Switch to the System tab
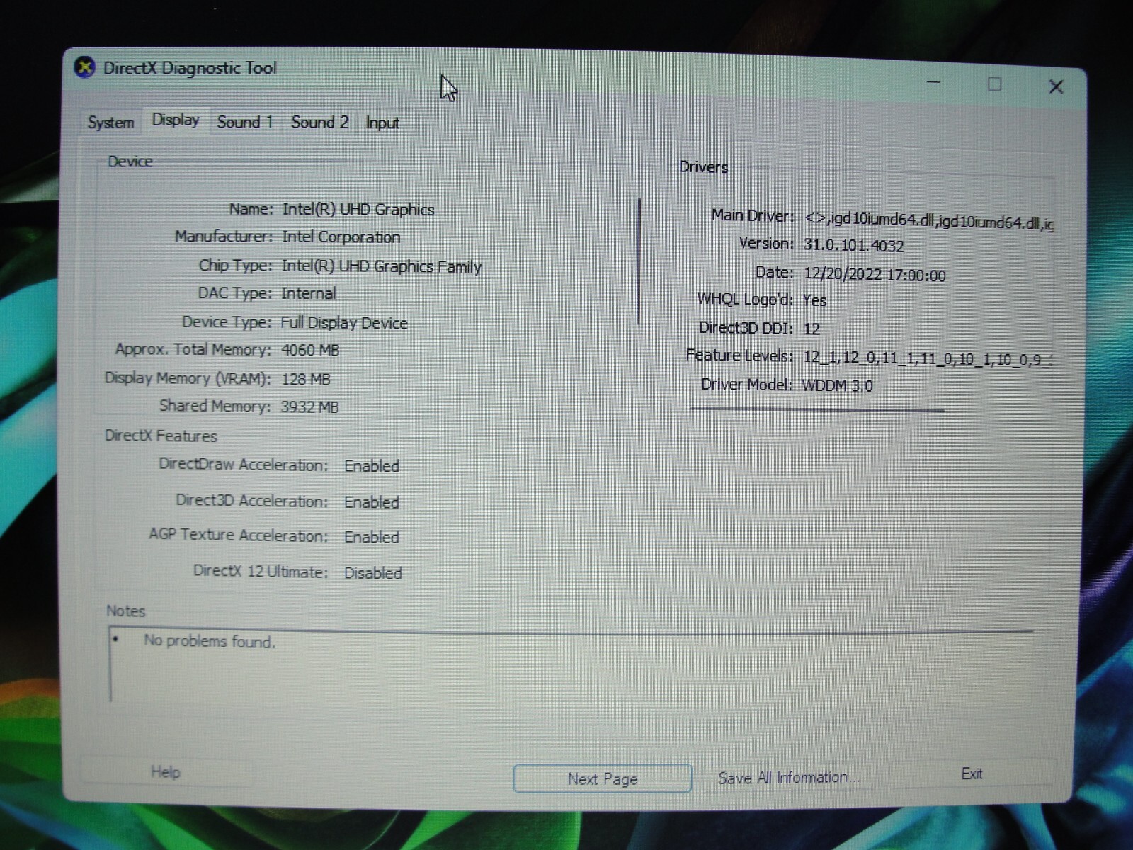Screen dimensions: 1133x850 [110, 122]
